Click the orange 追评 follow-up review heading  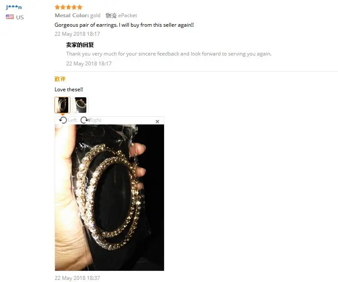tap(60, 79)
